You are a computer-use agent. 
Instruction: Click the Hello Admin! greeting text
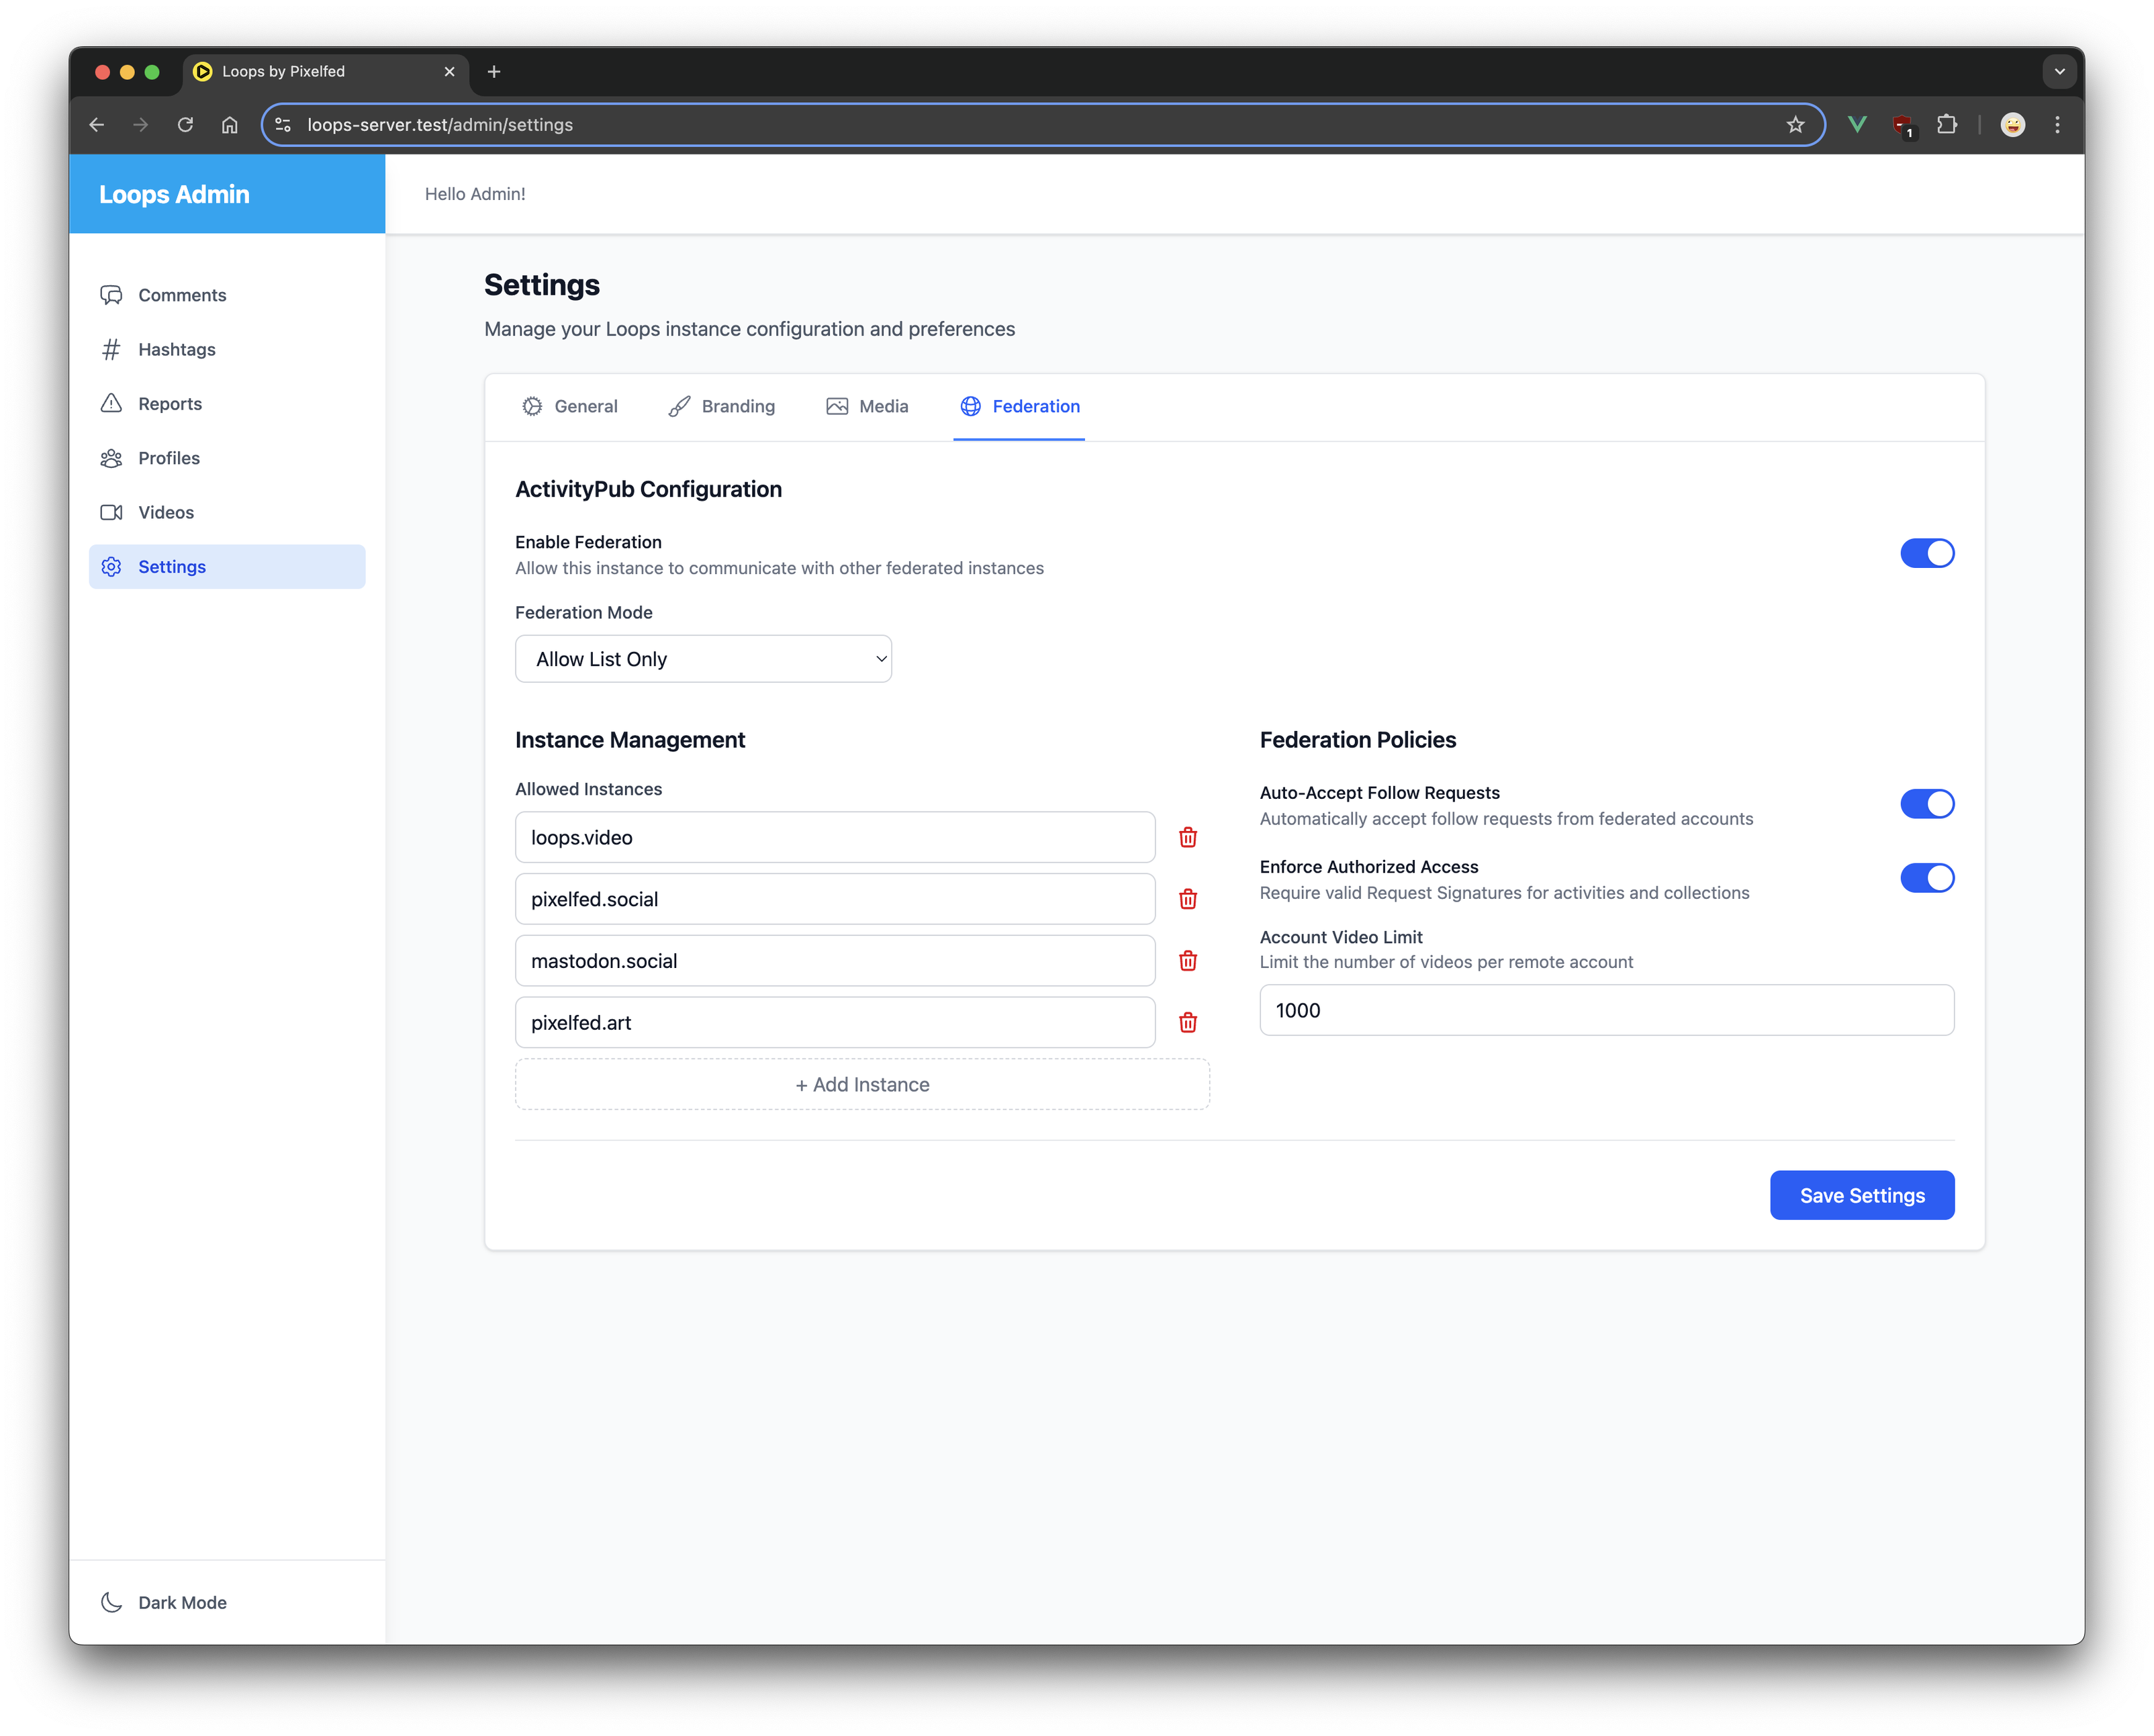pos(475,194)
